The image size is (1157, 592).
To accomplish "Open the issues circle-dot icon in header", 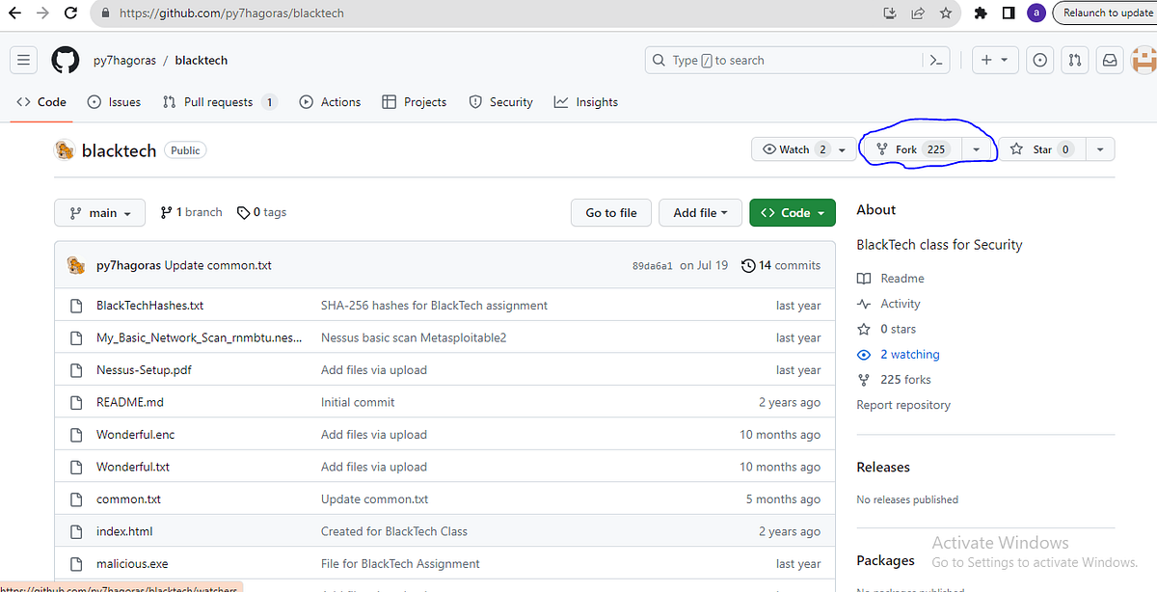I will [1039, 60].
